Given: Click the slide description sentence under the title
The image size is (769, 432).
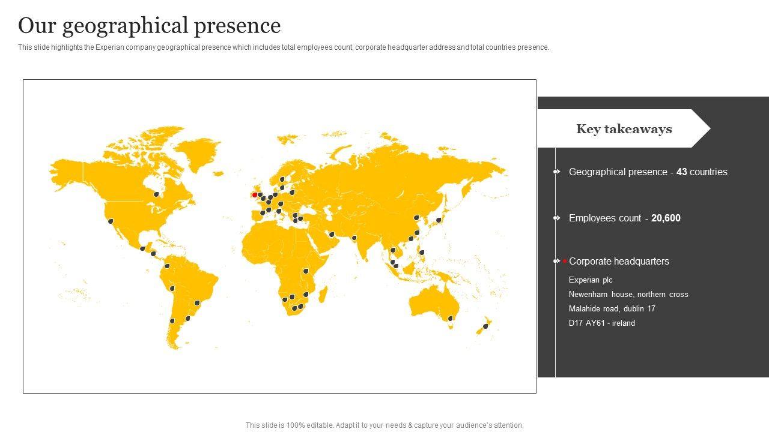Looking at the screenshot, I should 284,47.
